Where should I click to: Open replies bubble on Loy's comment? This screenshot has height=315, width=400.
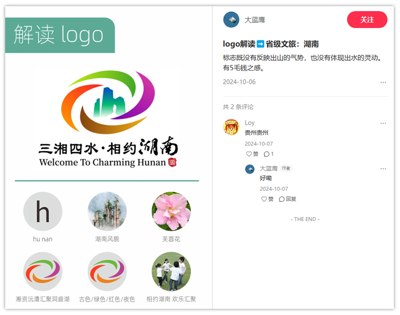tap(267, 154)
